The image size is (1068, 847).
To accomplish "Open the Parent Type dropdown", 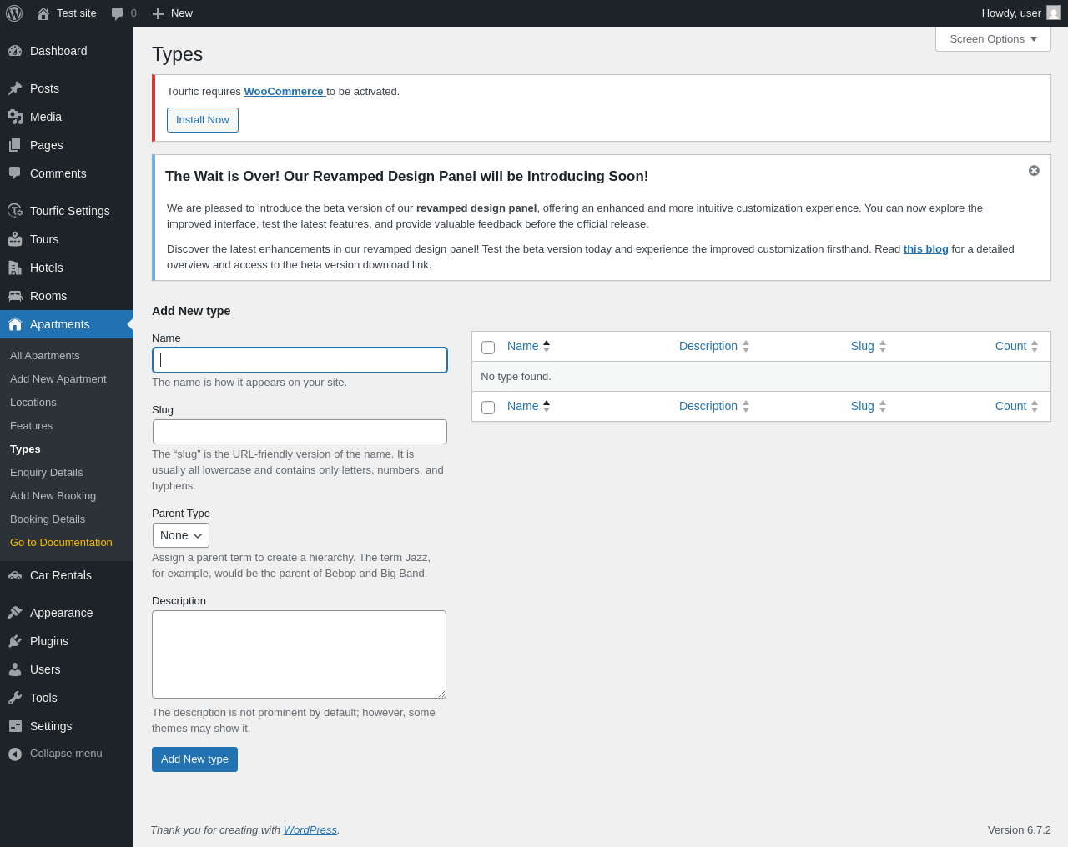I will tap(181, 535).
